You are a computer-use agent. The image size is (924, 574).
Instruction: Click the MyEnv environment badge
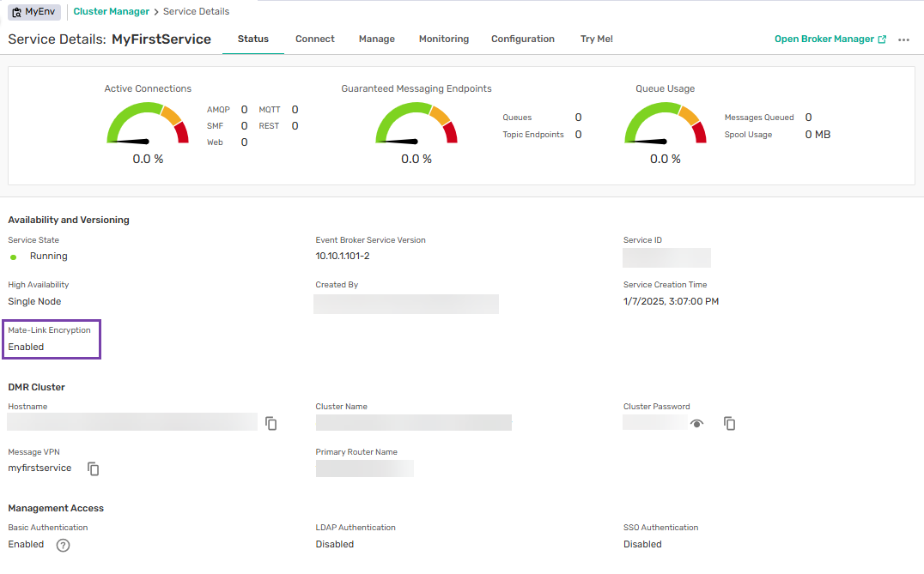tap(34, 12)
